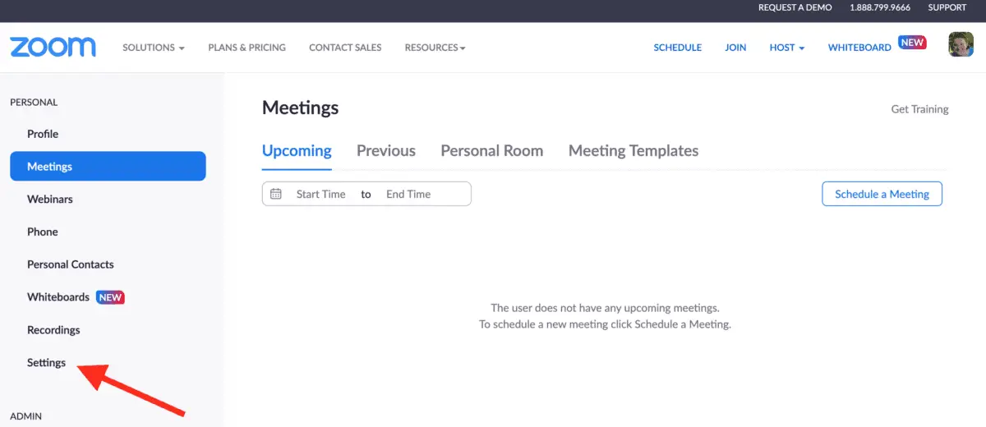Click the calendar icon in date range
Image resolution: width=986 pixels, height=427 pixels.
[x=276, y=194]
